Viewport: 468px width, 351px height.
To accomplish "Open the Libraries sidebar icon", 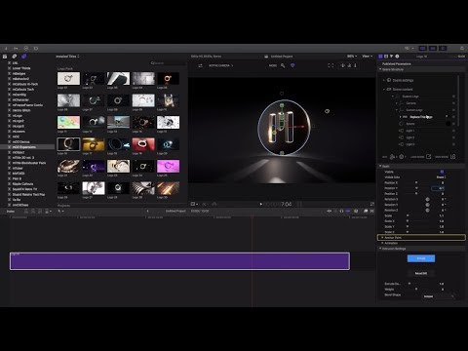I will [5, 57].
